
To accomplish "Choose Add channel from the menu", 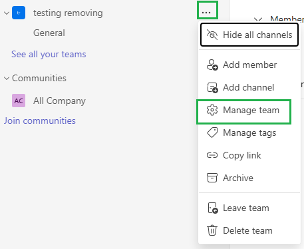I will [x=249, y=87].
